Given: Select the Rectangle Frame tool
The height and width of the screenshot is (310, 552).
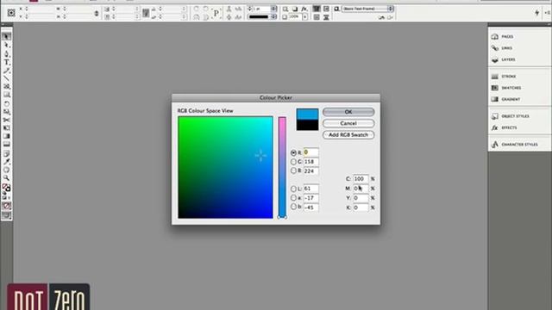Looking at the screenshot, I should [x=6, y=86].
